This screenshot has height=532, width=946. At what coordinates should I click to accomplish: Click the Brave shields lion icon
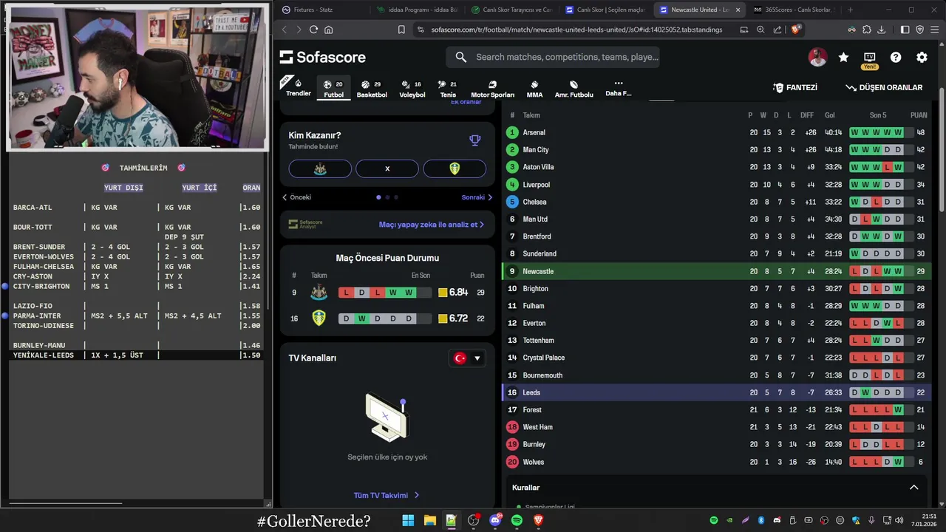coord(796,30)
